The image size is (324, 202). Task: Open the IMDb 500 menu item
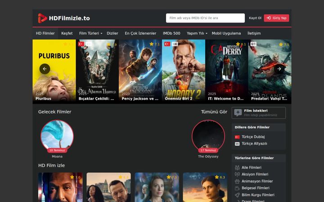point(171,33)
